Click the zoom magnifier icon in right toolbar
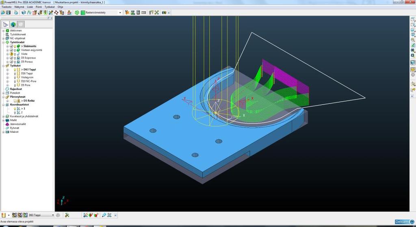The height and width of the screenshot is (227, 416). [x=413, y=40]
